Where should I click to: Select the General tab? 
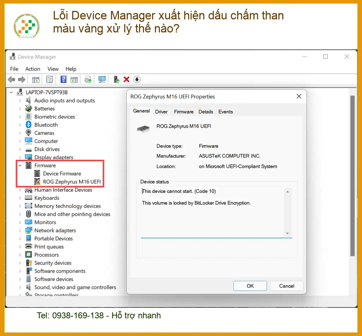click(x=141, y=111)
